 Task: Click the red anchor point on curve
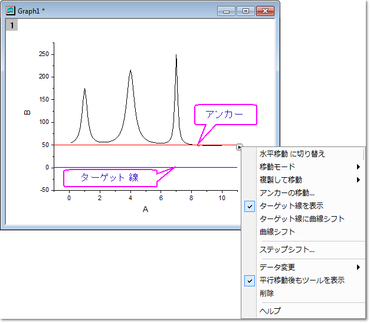point(198,145)
